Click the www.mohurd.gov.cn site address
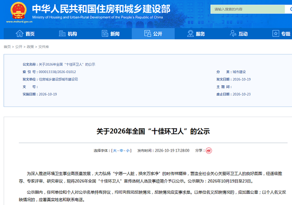 (19, 22)
